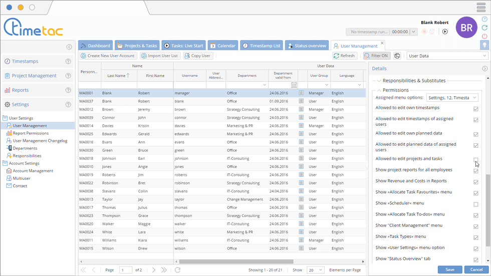Uncheck Show Revenue and Costs in Reports

pos(475,182)
